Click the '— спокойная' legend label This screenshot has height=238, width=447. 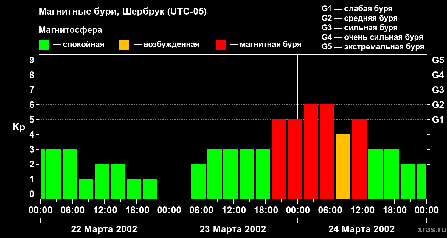79,45
